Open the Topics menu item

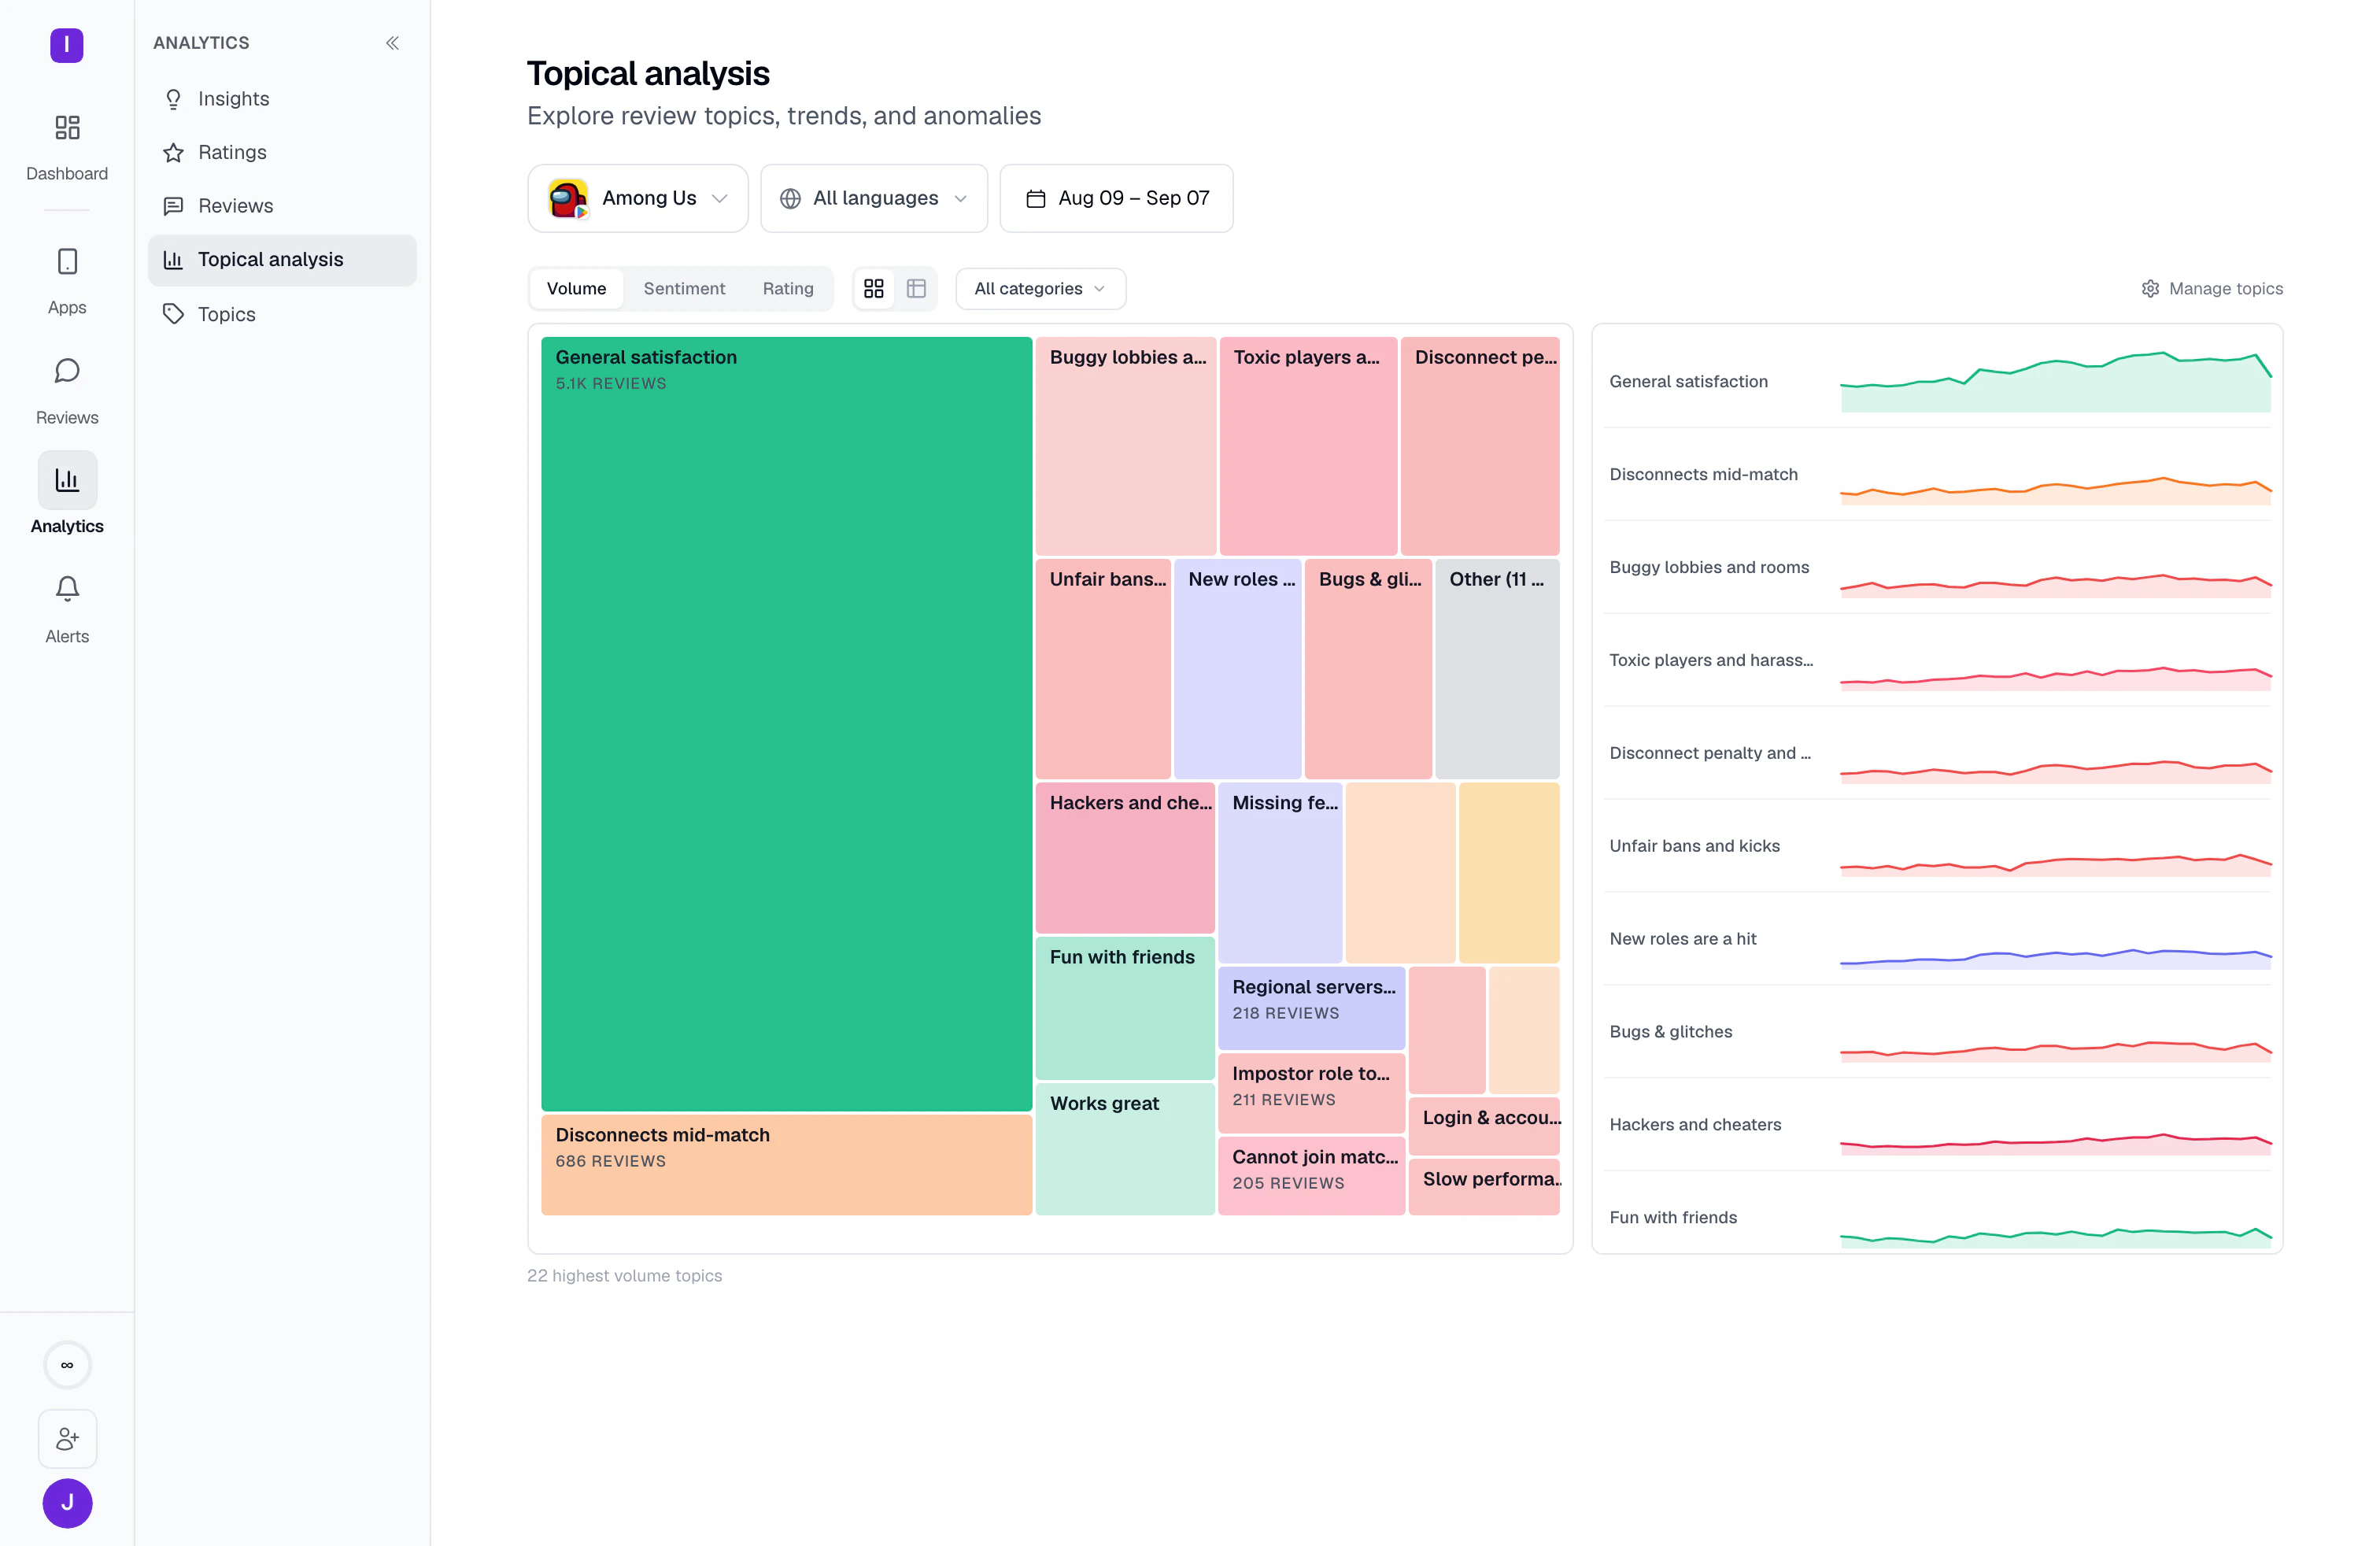point(282,314)
